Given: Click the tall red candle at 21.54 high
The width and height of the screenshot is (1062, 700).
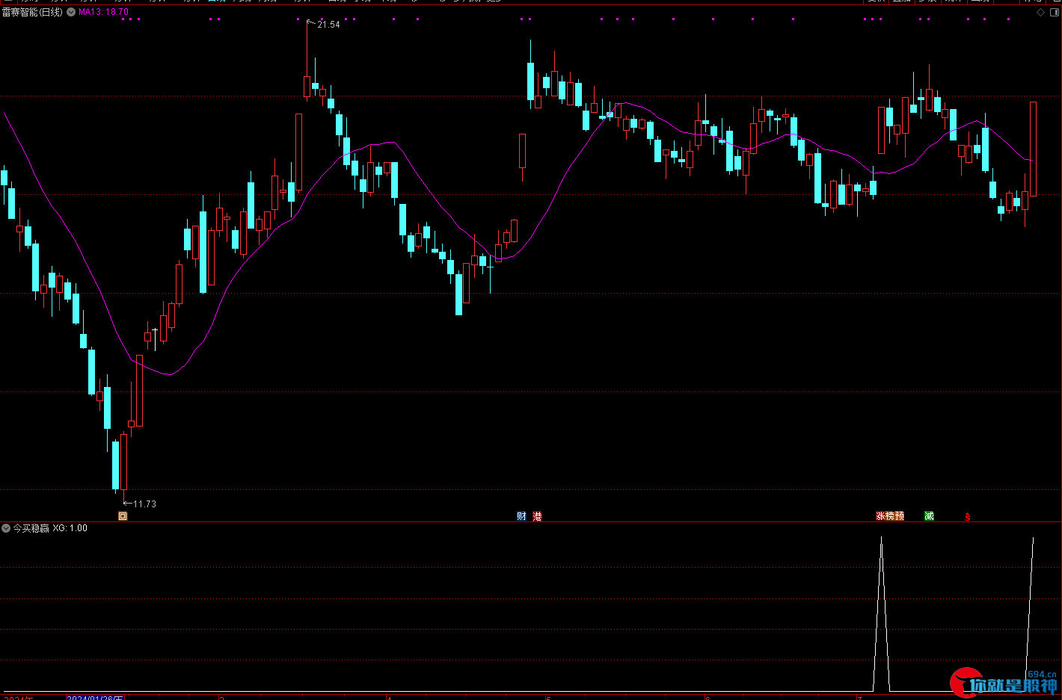Looking at the screenshot, I should click(x=307, y=87).
